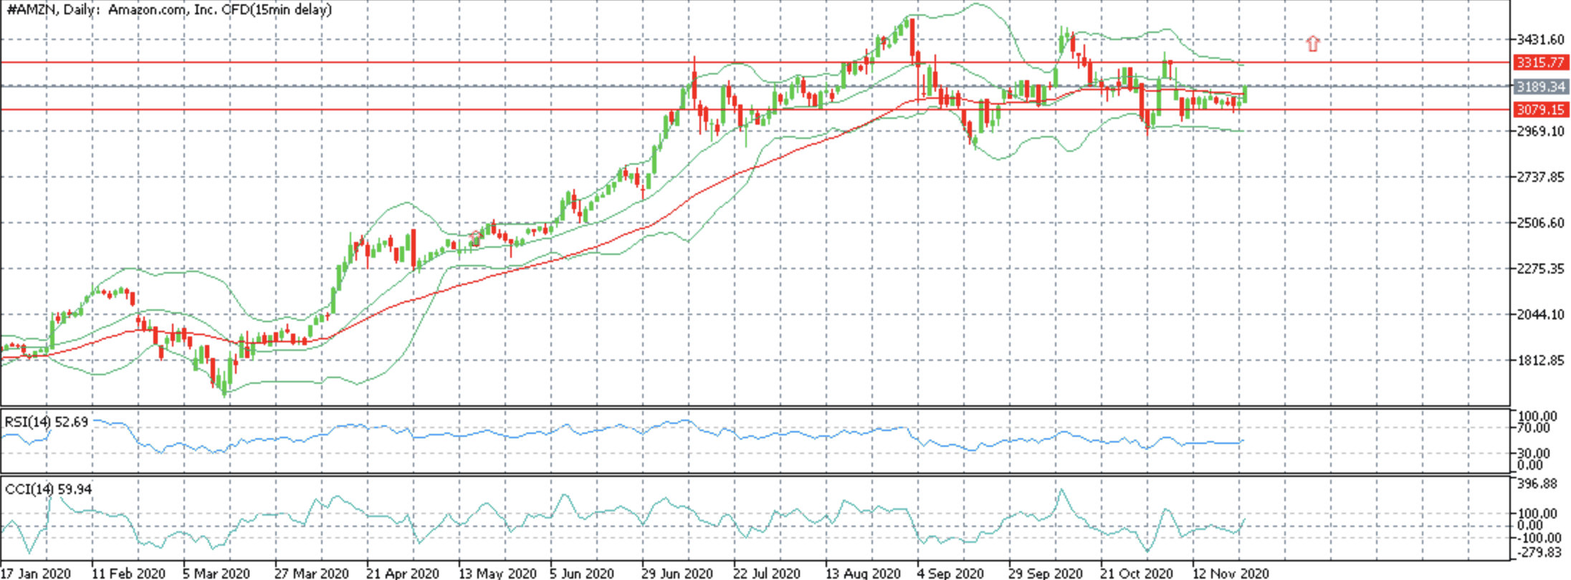
Task: Click the last green candle at chart's right edge
Action: click(x=1246, y=94)
